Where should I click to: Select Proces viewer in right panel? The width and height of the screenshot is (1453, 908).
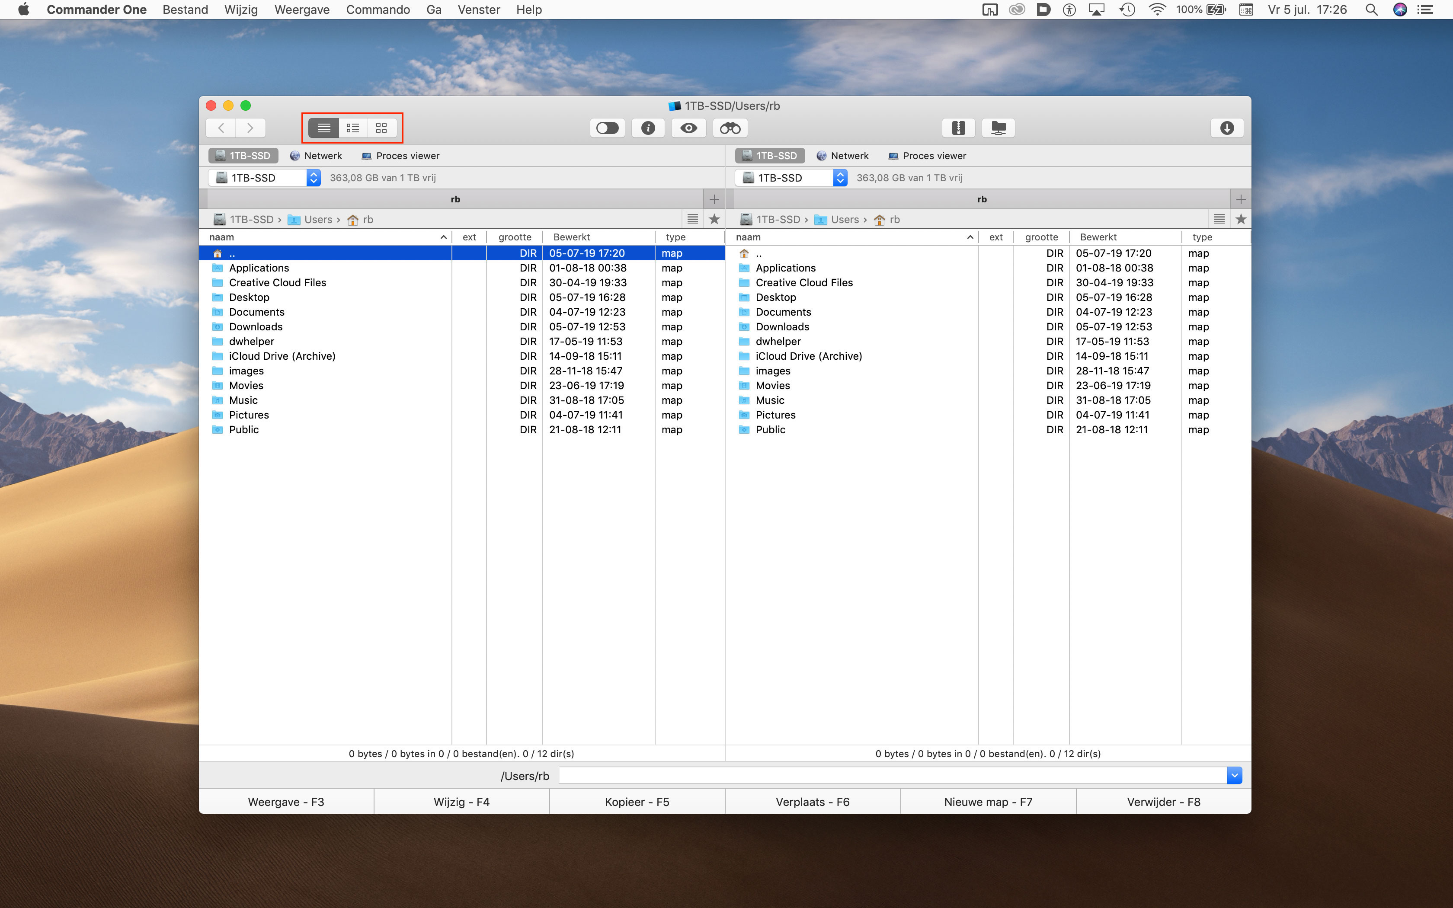[x=927, y=156]
